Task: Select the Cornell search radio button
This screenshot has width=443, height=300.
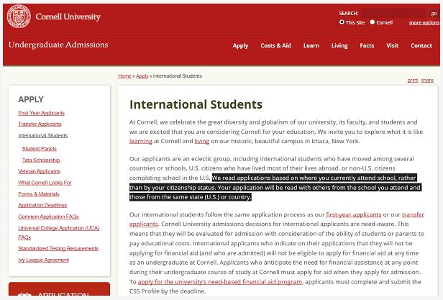Action: 373,22
